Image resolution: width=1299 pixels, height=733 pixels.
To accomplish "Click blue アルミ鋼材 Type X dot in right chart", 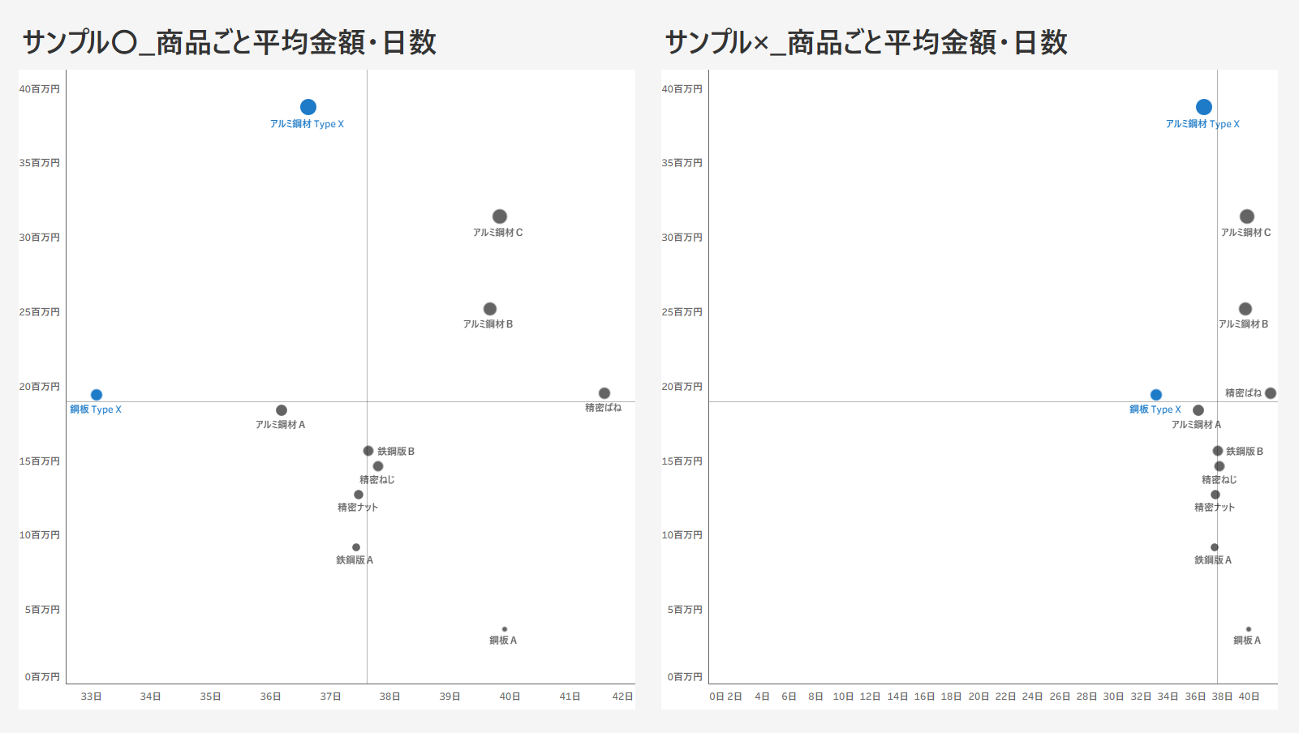I will coord(1204,107).
